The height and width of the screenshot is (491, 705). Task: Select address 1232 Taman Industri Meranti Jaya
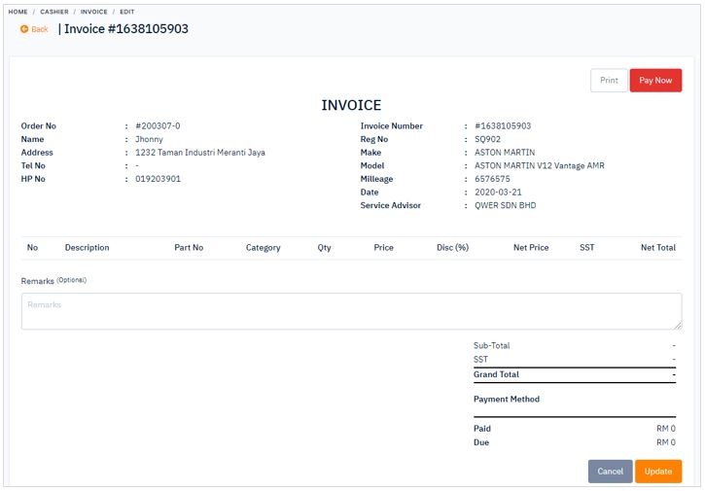[200, 153]
